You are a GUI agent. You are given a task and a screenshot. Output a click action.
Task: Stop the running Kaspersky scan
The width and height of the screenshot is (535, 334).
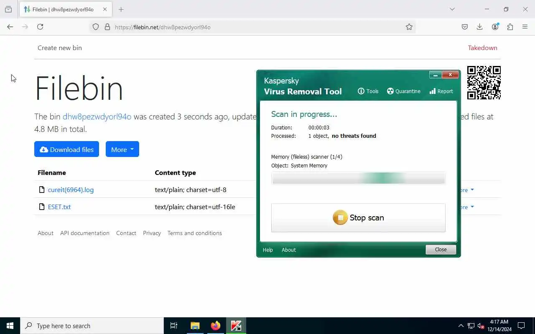(x=358, y=218)
